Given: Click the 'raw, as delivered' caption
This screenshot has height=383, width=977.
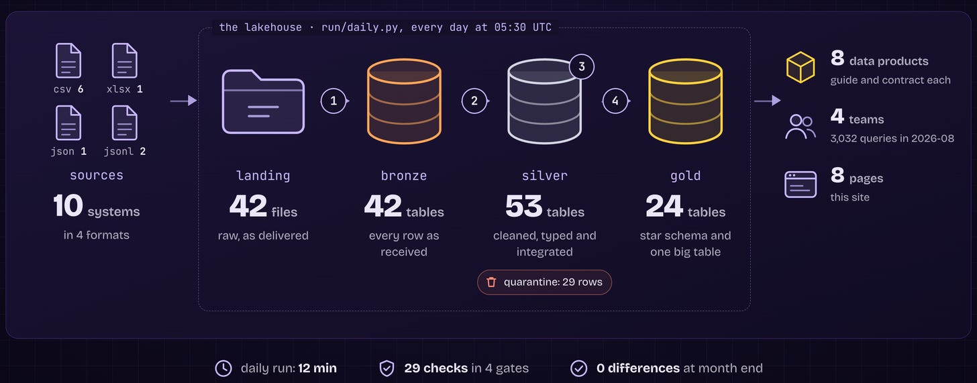Looking at the screenshot, I should click(263, 235).
